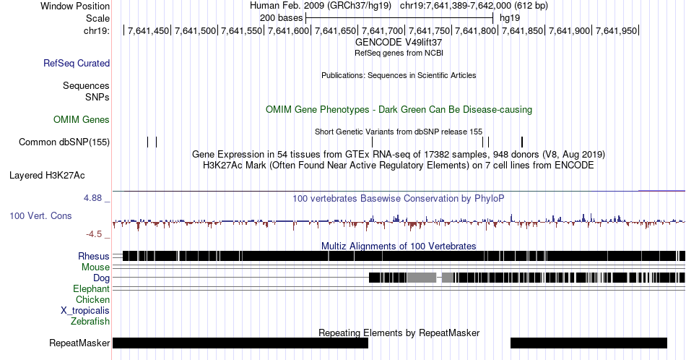Click the RepeatMasker track label
The image size is (686, 360).
79,343
